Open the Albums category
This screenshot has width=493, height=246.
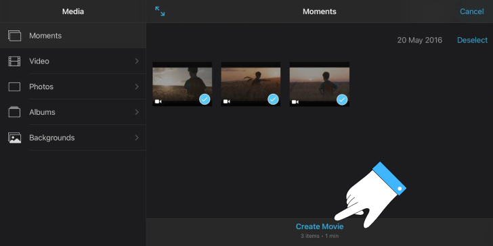[73, 112]
